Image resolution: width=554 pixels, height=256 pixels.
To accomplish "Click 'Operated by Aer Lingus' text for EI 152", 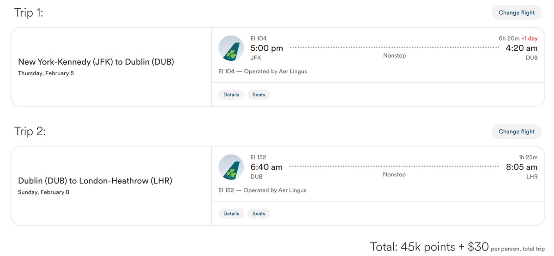I will [x=275, y=190].
